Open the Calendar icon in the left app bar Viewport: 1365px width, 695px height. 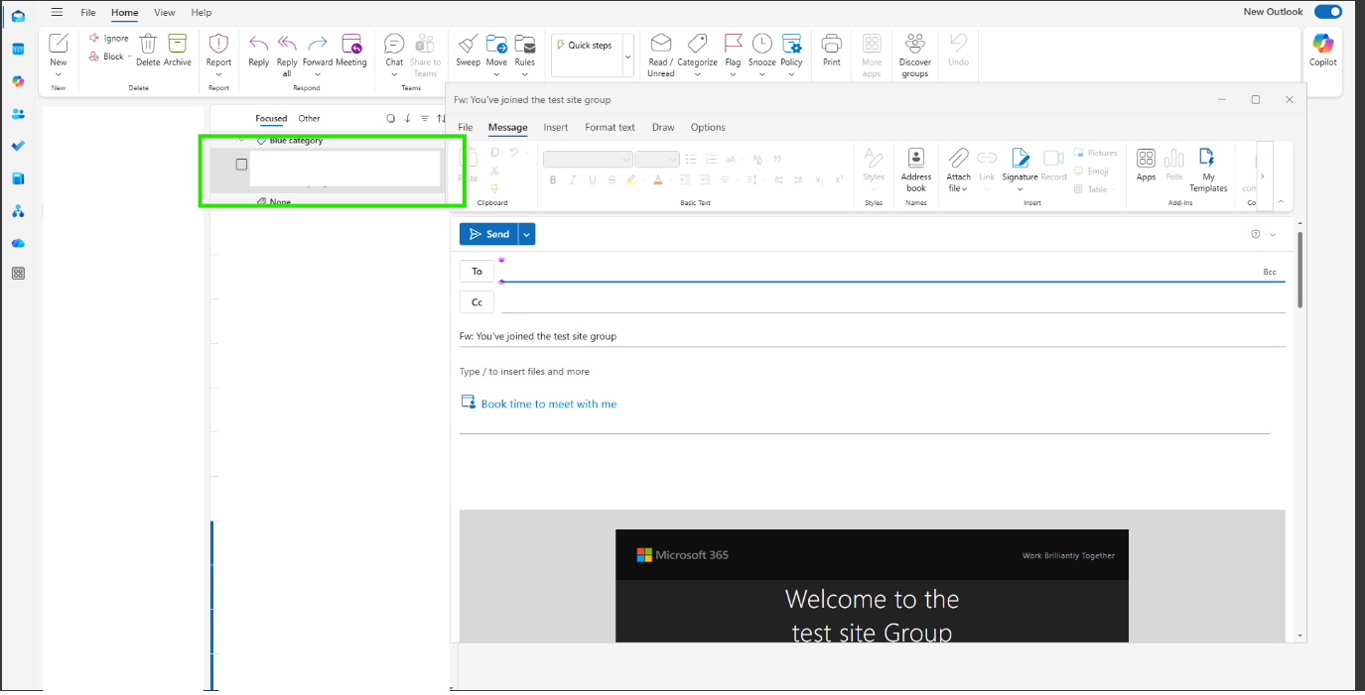click(18, 49)
